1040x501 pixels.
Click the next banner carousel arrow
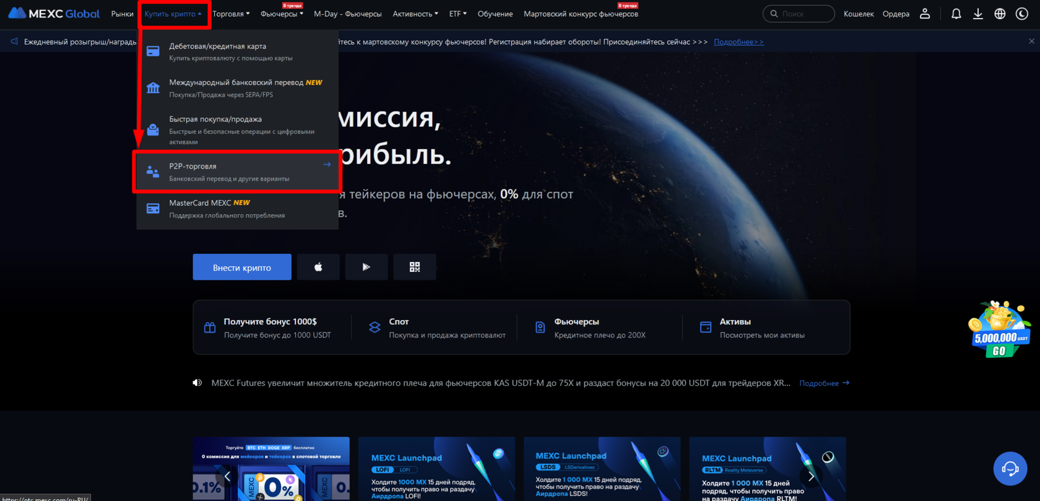click(x=811, y=476)
